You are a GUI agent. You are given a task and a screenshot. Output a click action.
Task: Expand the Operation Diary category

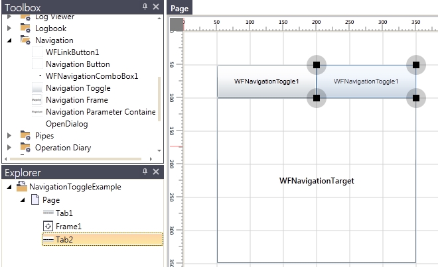(x=9, y=148)
